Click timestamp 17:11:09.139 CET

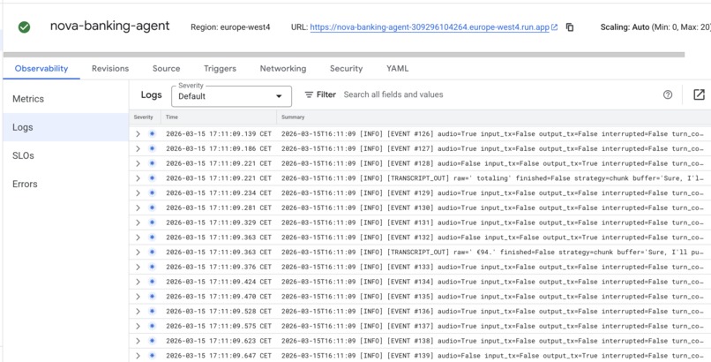[219, 134]
